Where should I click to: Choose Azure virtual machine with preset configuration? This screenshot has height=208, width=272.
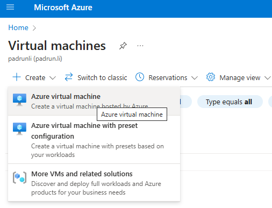click(x=94, y=140)
